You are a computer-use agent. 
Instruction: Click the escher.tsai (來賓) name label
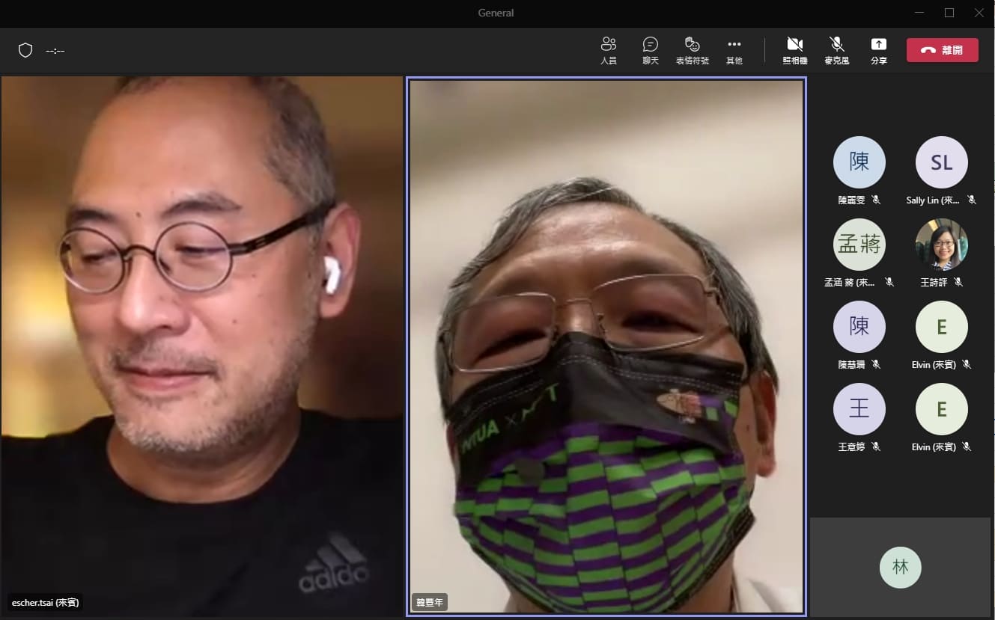pos(46,602)
